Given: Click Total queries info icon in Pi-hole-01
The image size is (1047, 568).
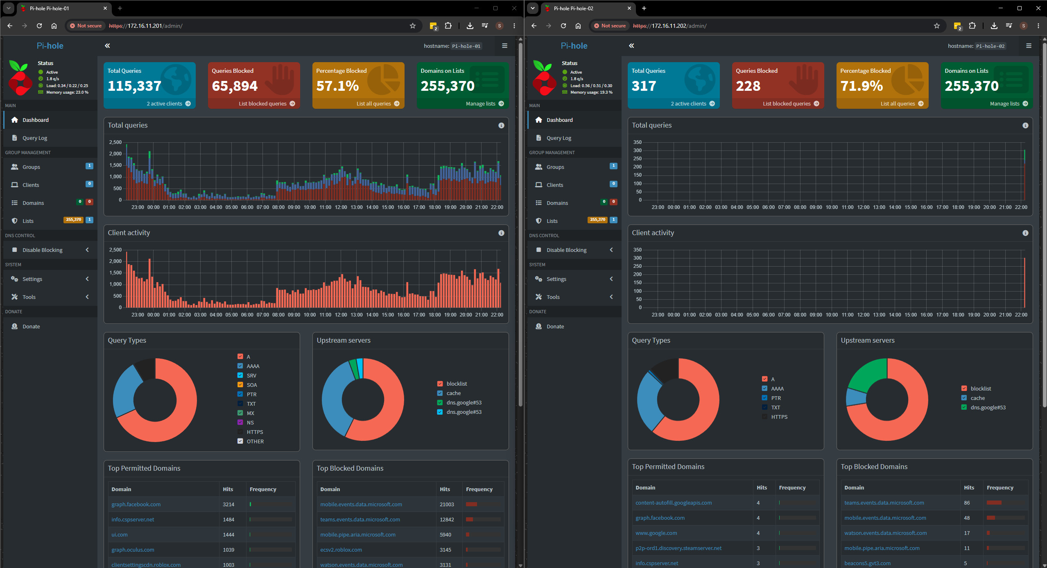Looking at the screenshot, I should click(501, 126).
